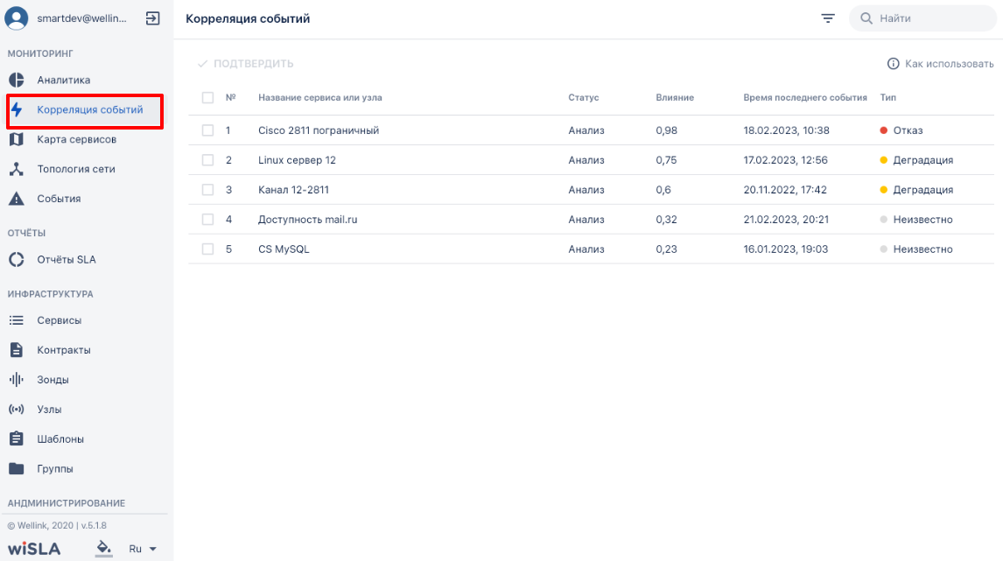Check the CS MySQL row checkbox

(208, 249)
